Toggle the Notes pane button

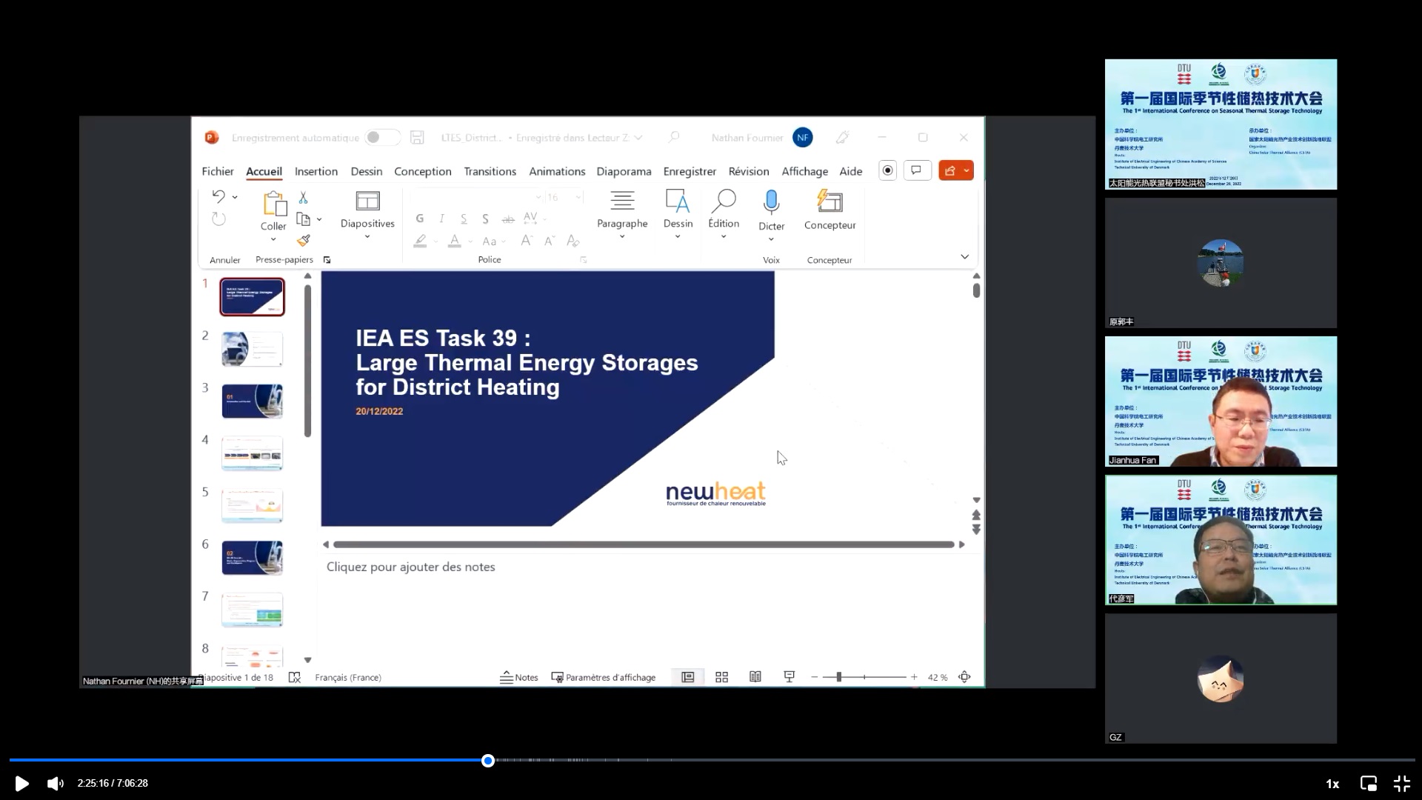coord(518,677)
